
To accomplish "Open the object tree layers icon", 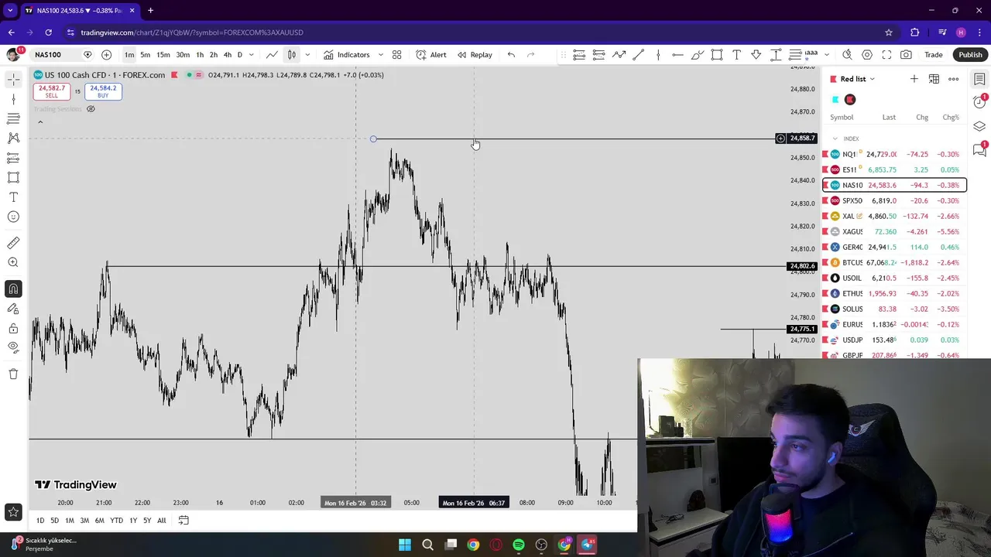I will pyautogui.click(x=979, y=126).
